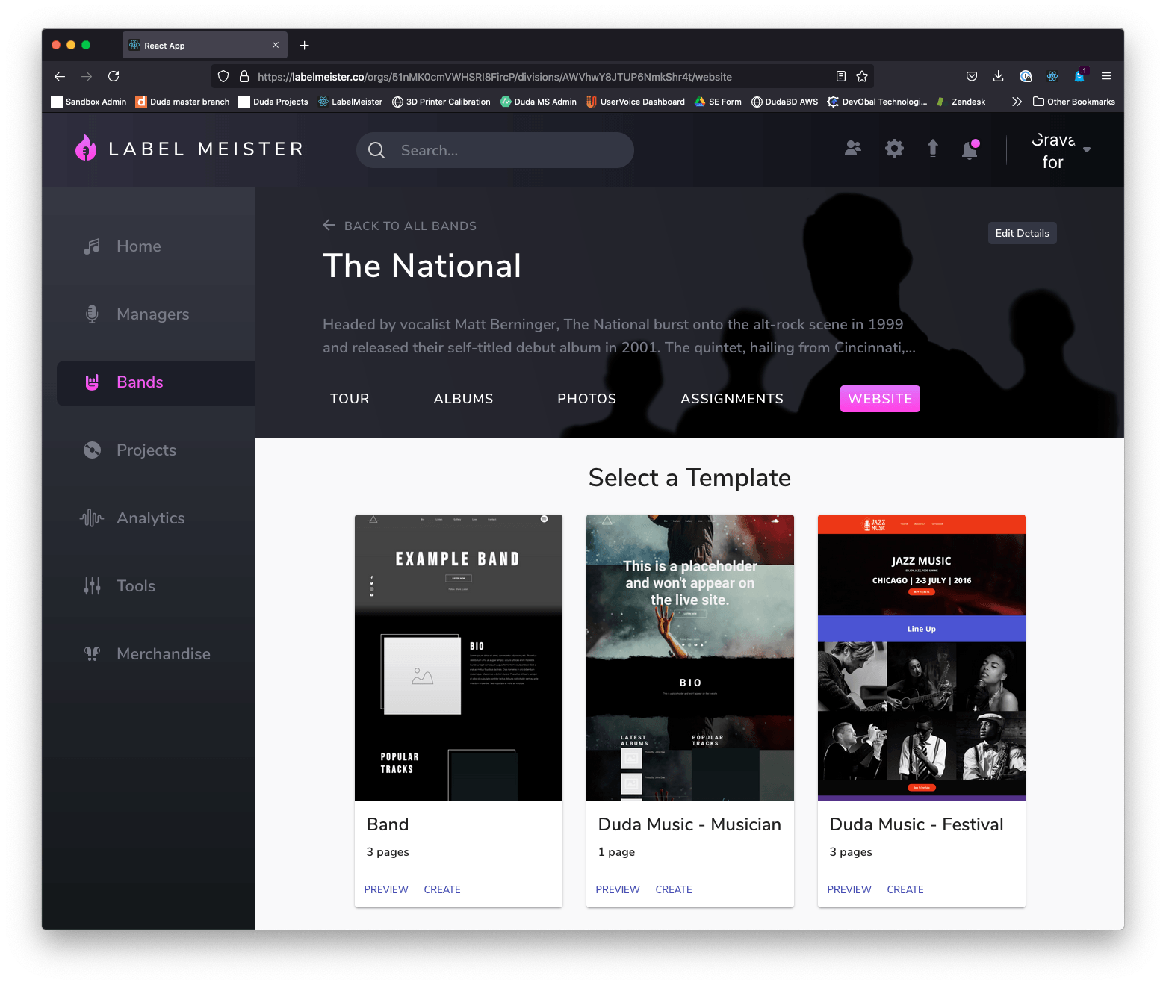The height and width of the screenshot is (985, 1166).
Task: Show more bookmarks with the chevron
Action: click(x=1017, y=102)
